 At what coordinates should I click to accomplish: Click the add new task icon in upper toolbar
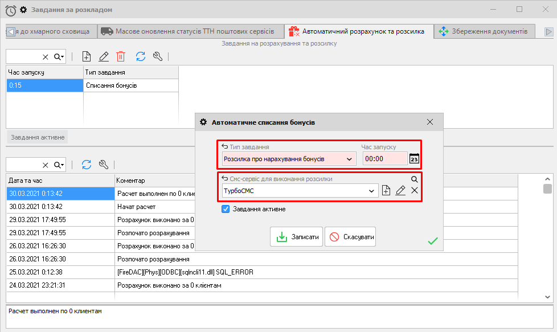point(87,56)
